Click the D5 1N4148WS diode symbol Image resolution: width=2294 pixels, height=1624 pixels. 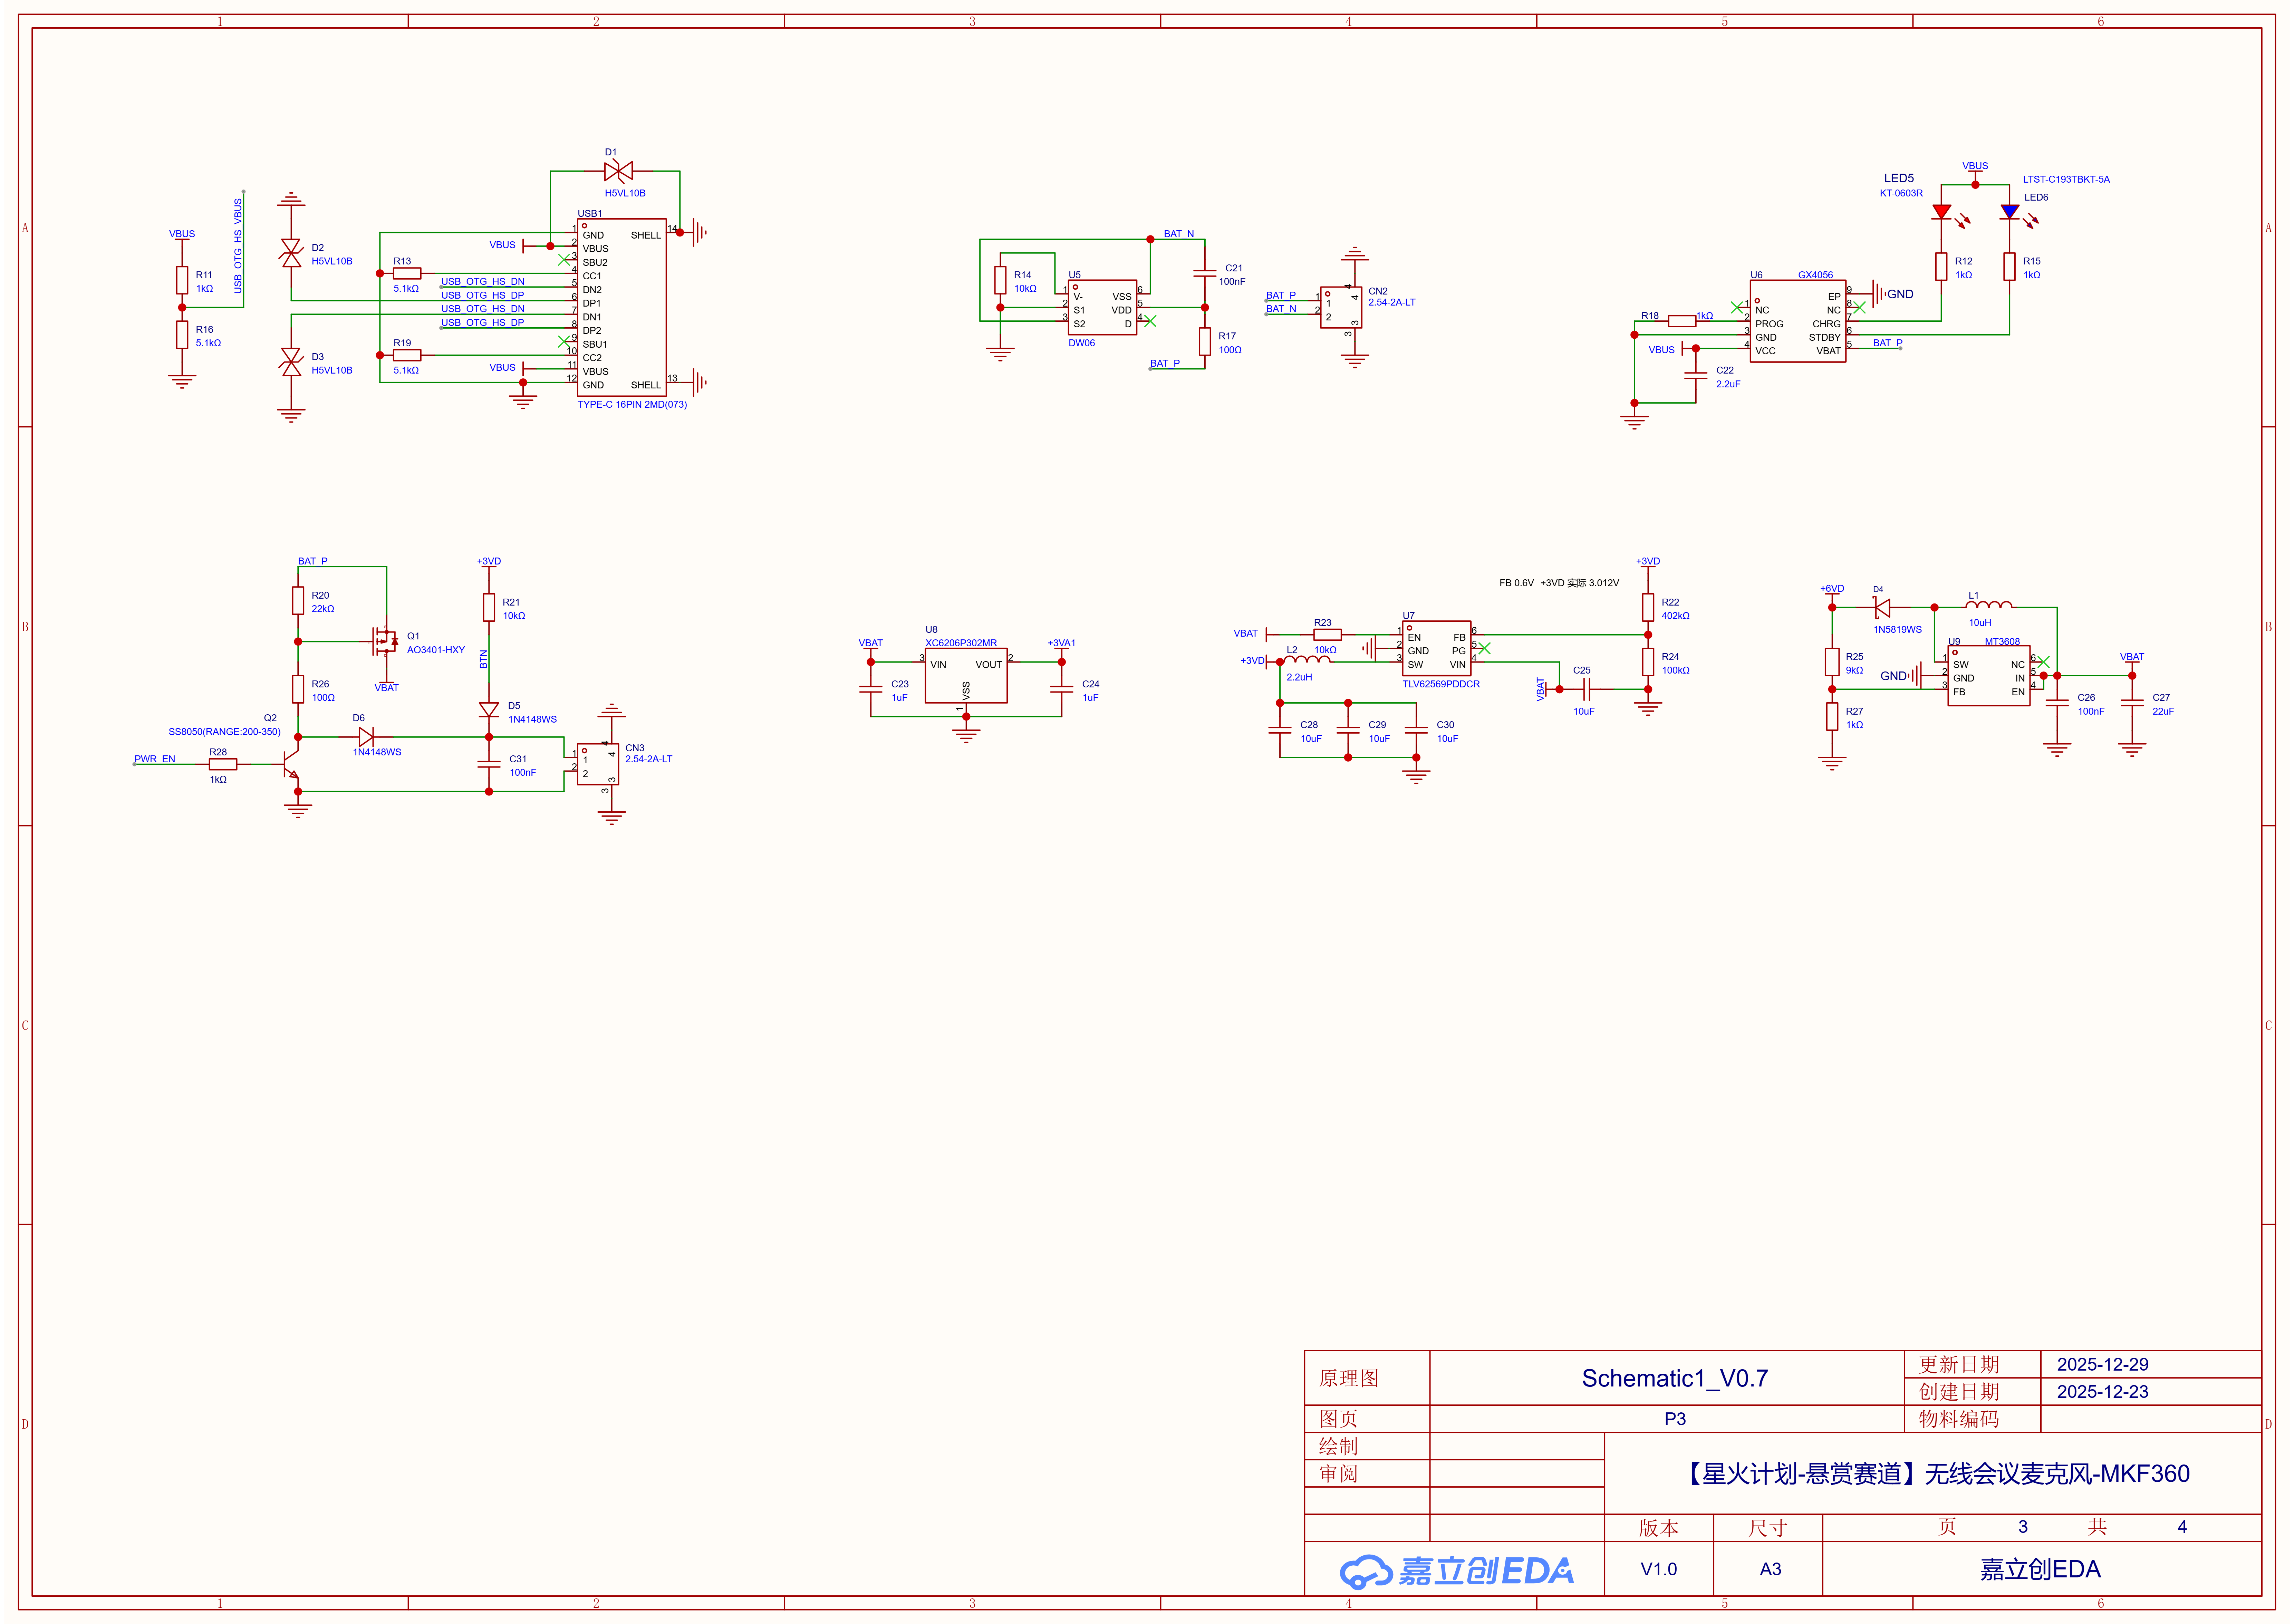[x=489, y=710]
